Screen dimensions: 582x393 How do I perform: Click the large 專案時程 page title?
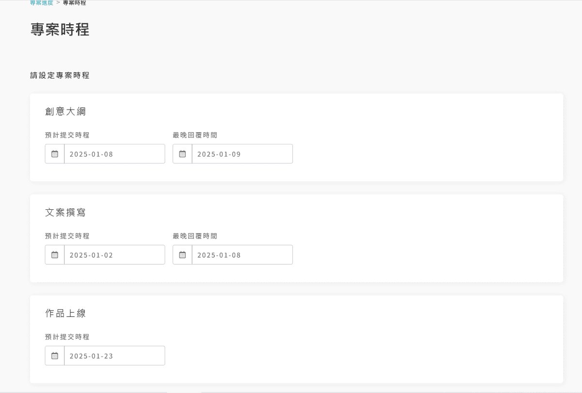pyautogui.click(x=60, y=30)
